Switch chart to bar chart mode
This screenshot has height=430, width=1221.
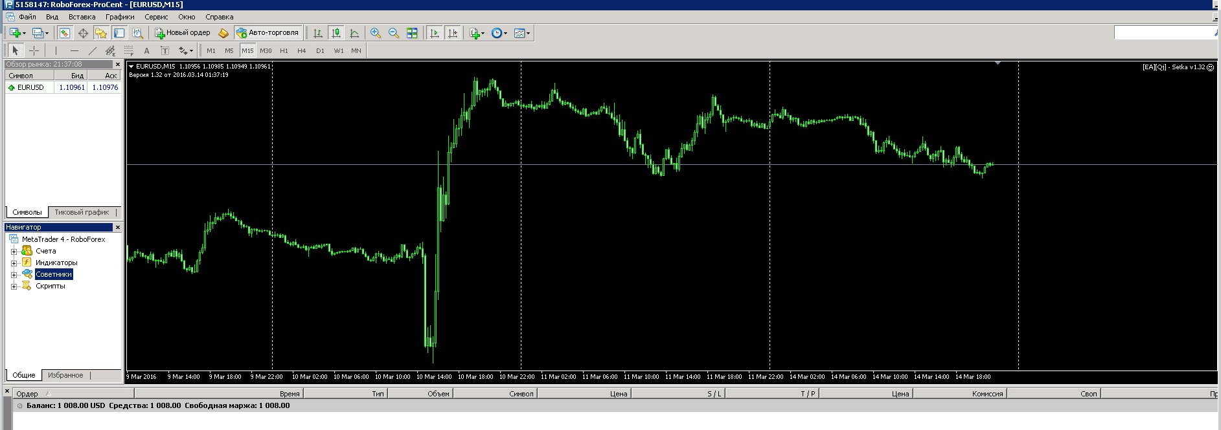click(x=318, y=33)
